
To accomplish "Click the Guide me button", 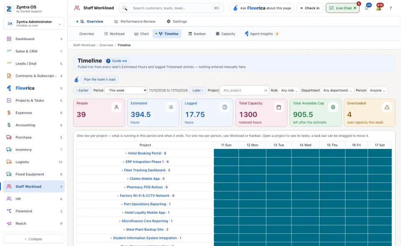I will click(x=117, y=61).
